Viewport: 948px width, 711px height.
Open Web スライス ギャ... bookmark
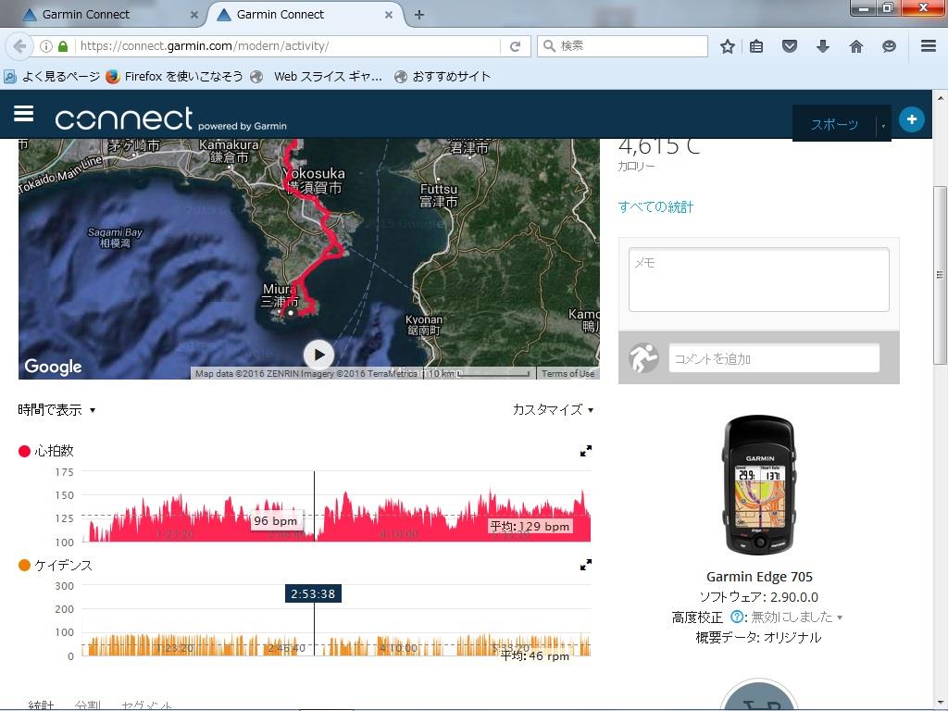point(317,76)
